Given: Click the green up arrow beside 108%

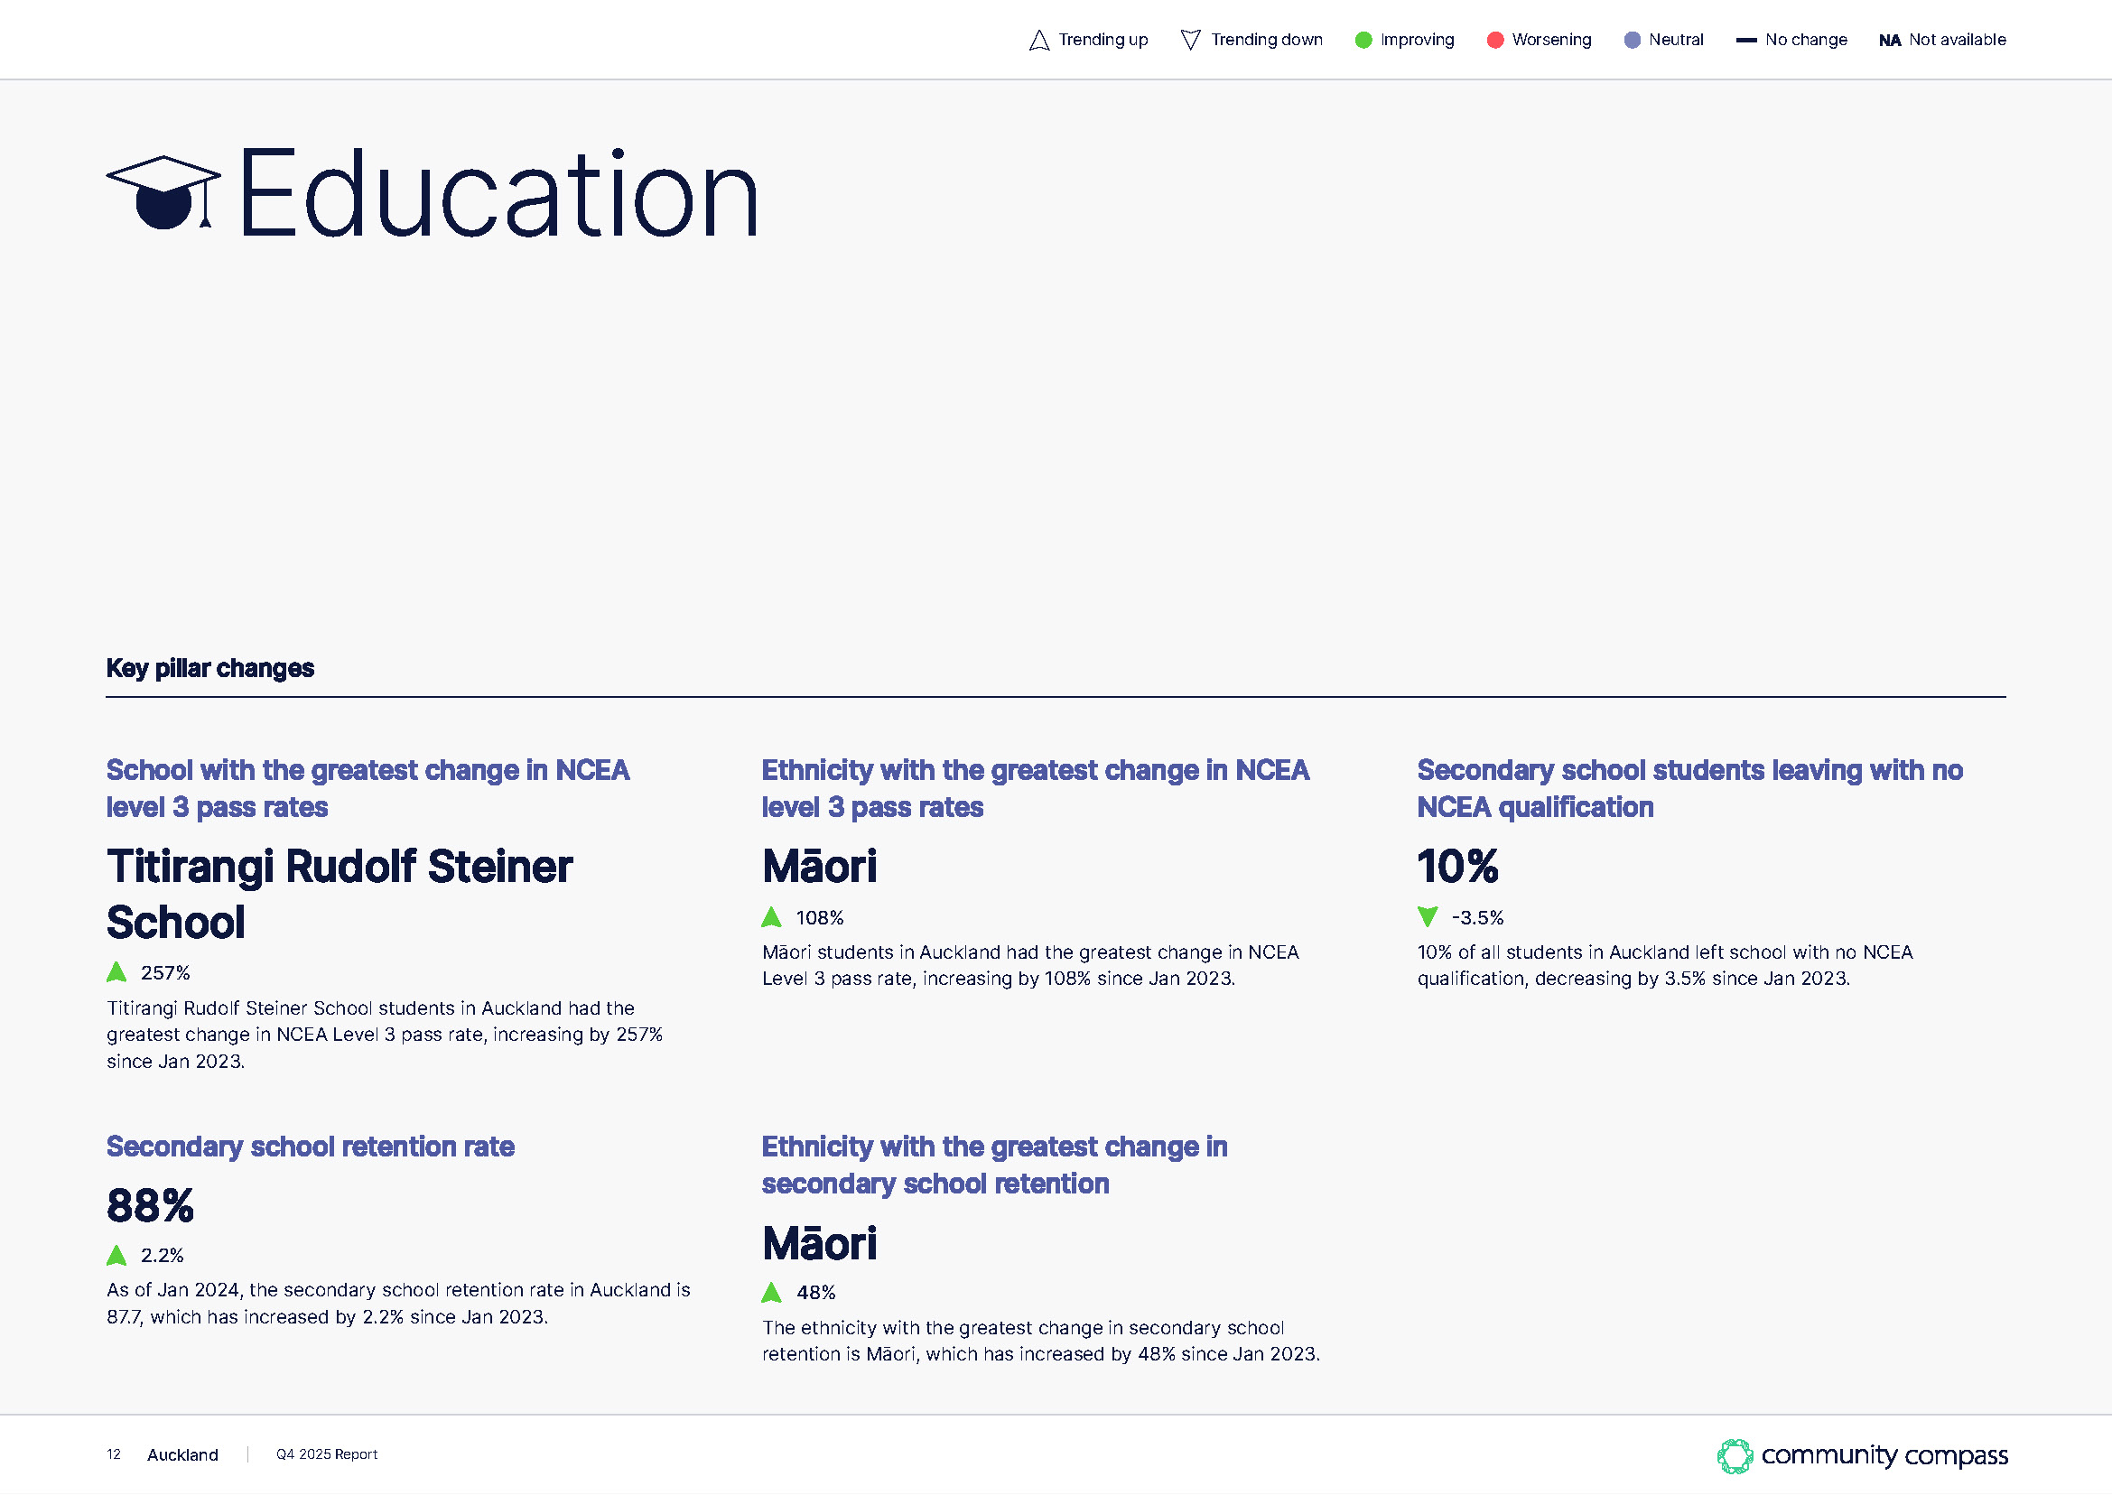Looking at the screenshot, I should tap(771, 917).
